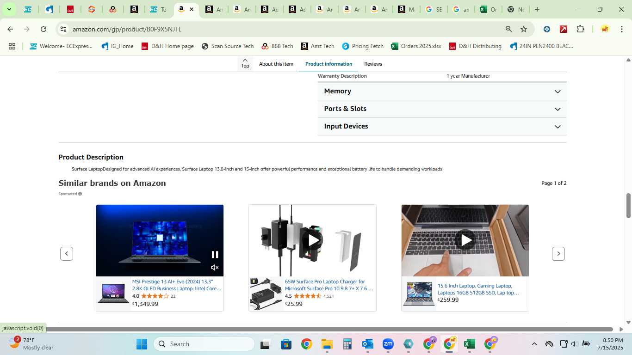Open the MSI Prestige 13 AI+ Evo link
The width and height of the screenshot is (632, 355).
[x=177, y=285]
